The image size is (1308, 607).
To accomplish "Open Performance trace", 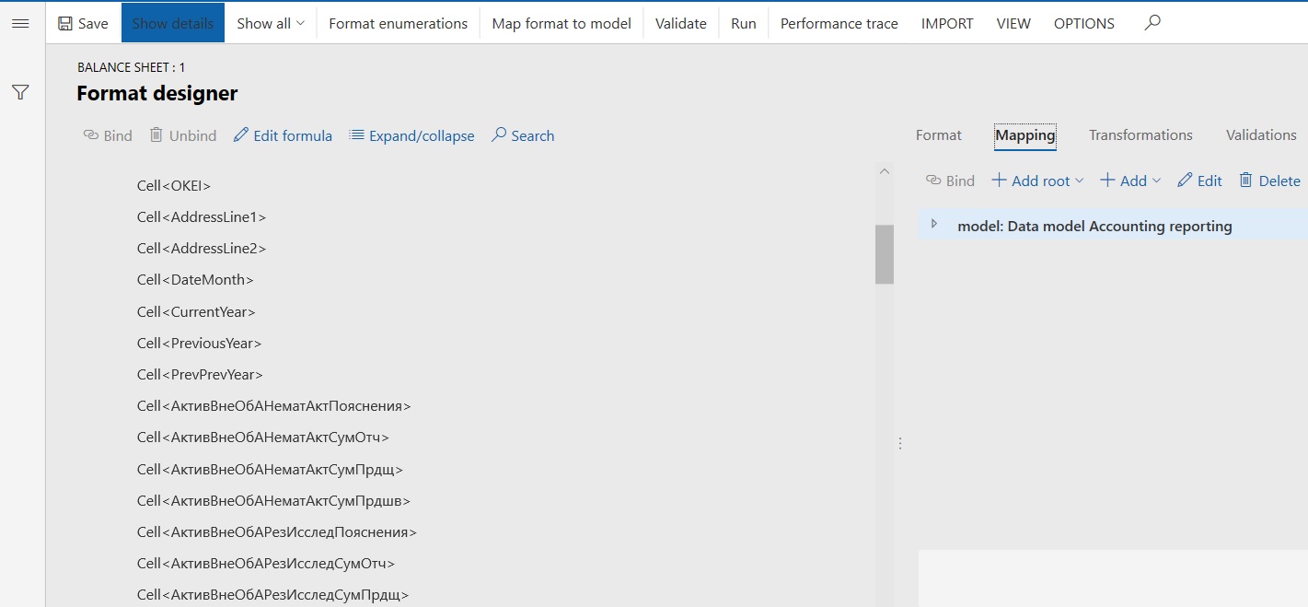I will 839,23.
